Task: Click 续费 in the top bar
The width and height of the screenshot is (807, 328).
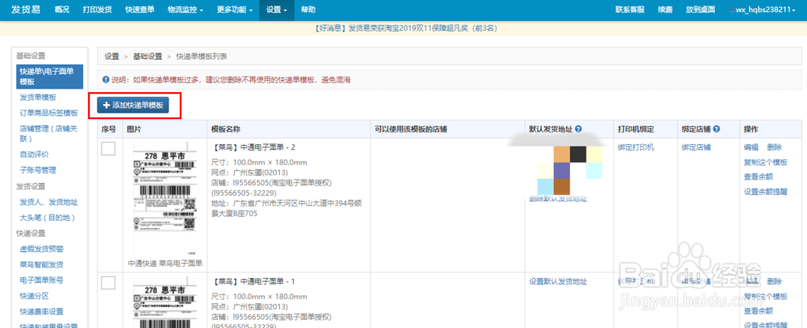Action: (x=665, y=10)
